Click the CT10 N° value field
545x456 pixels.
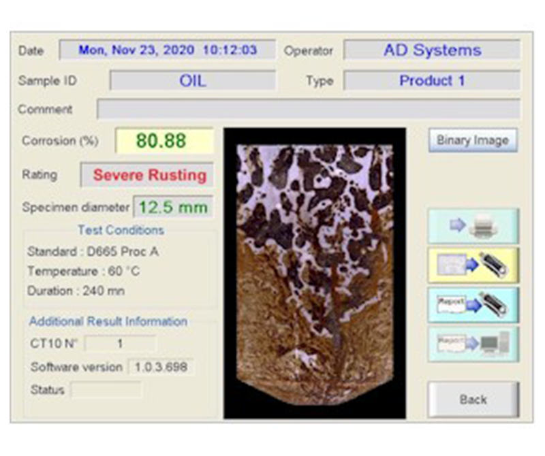pos(120,344)
